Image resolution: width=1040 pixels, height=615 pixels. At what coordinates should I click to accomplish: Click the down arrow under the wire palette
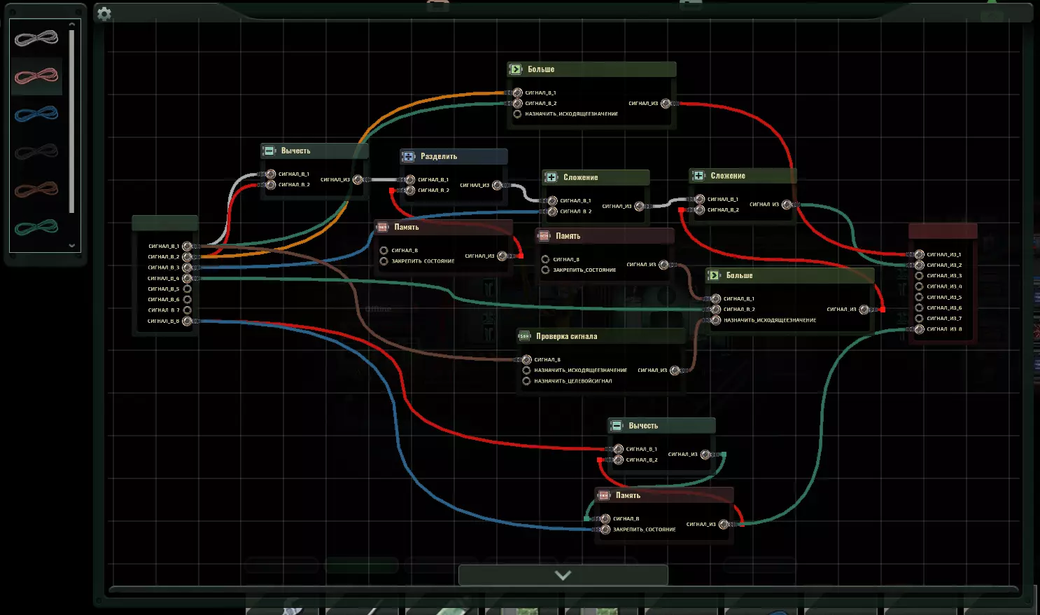click(x=71, y=245)
